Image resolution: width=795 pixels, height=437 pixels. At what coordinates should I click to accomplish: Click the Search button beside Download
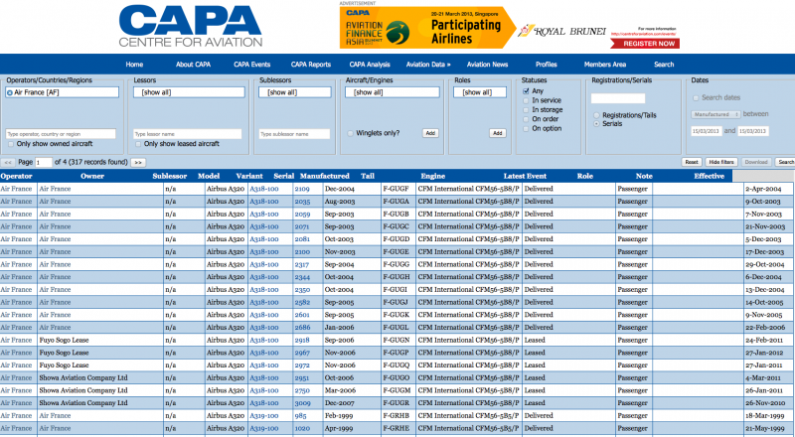pos(786,162)
